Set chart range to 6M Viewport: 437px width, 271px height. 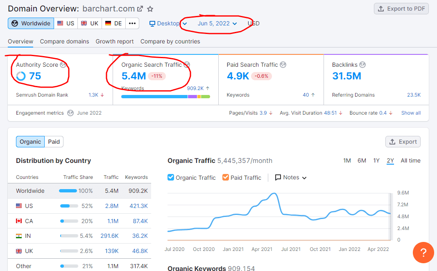pyautogui.click(x=362, y=161)
